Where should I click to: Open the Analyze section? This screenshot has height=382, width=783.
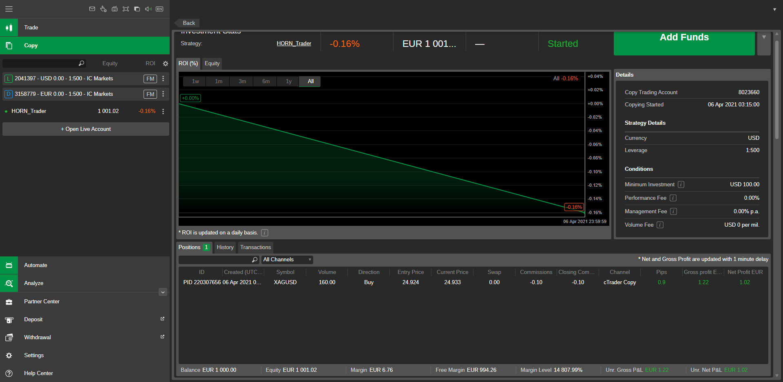(x=33, y=283)
